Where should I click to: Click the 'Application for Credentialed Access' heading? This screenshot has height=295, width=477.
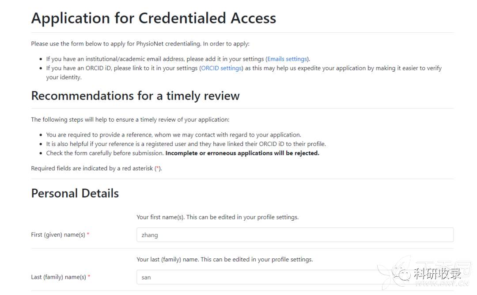pos(153,18)
